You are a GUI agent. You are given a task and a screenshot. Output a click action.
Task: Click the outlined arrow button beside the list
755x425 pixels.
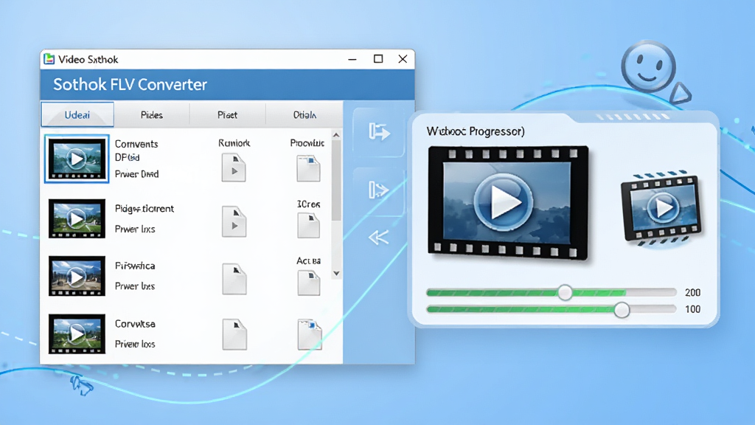pyautogui.click(x=379, y=190)
